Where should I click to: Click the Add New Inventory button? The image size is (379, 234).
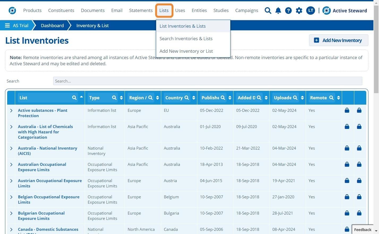click(x=339, y=40)
